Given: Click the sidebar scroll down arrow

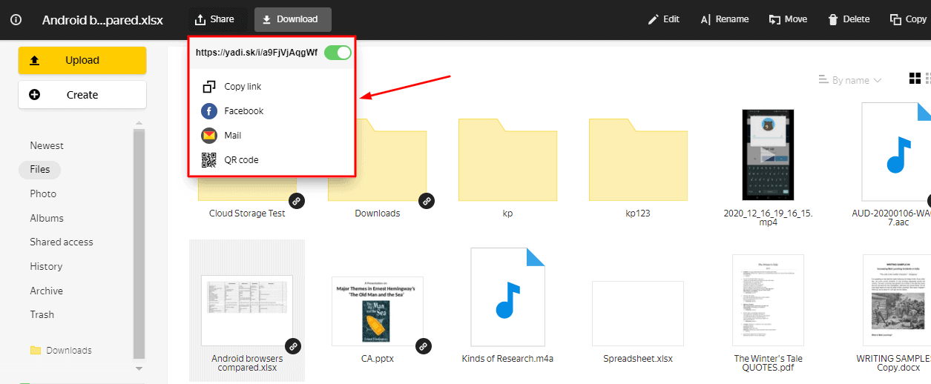Looking at the screenshot, I should tap(139, 368).
